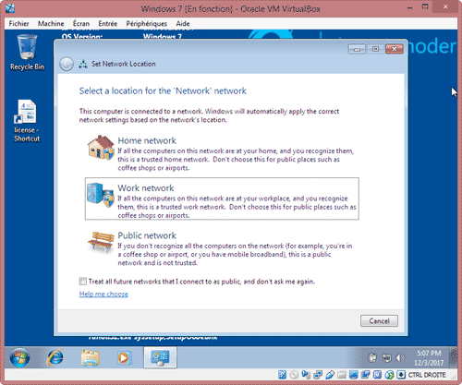Select the active network location taskbar item
This screenshot has height=385, width=462.
point(160,357)
